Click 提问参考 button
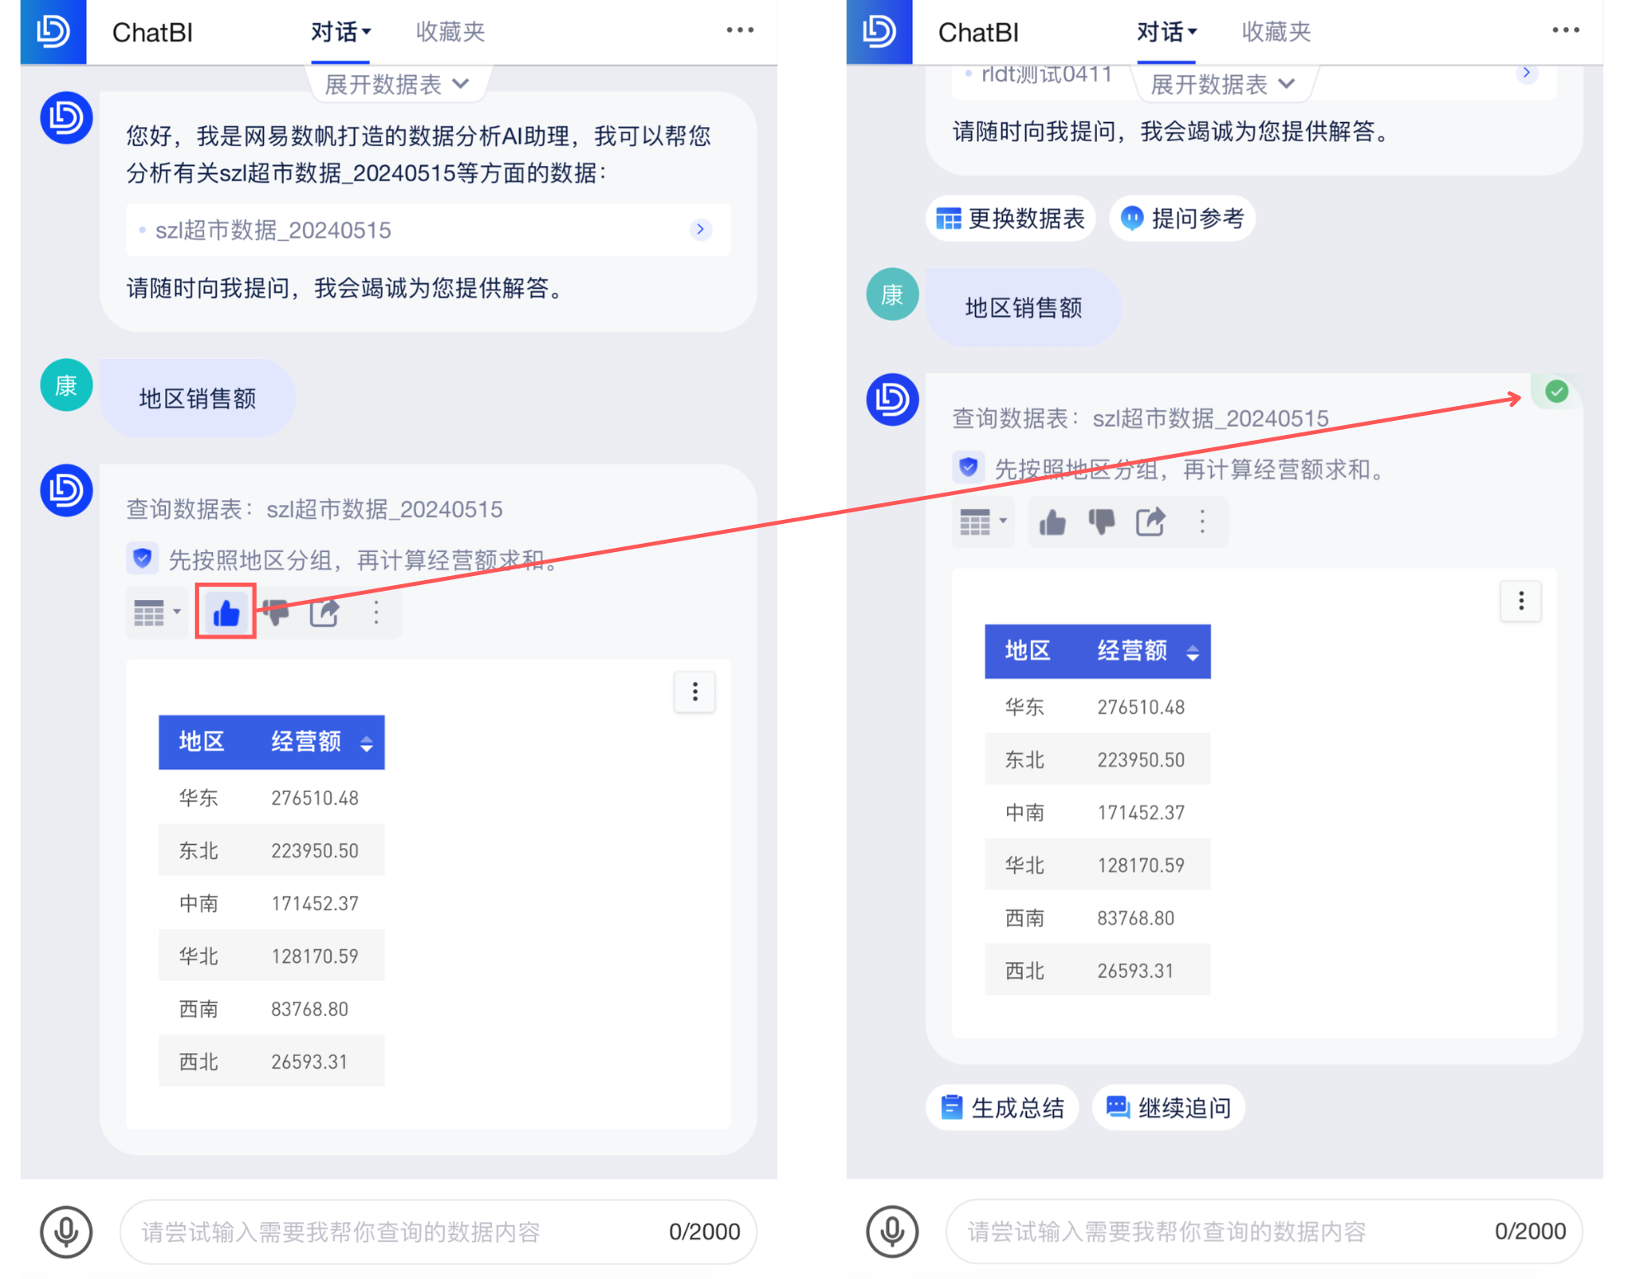 click(x=1182, y=219)
